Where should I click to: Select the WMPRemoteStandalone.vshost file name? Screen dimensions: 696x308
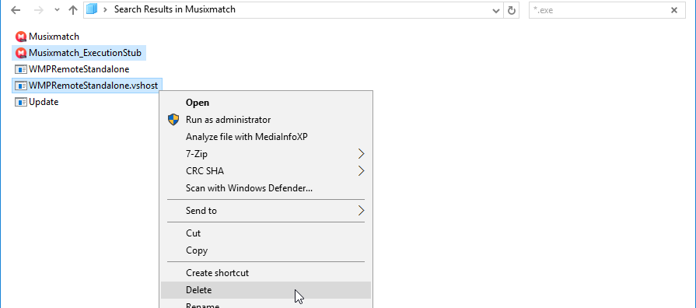click(93, 86)
